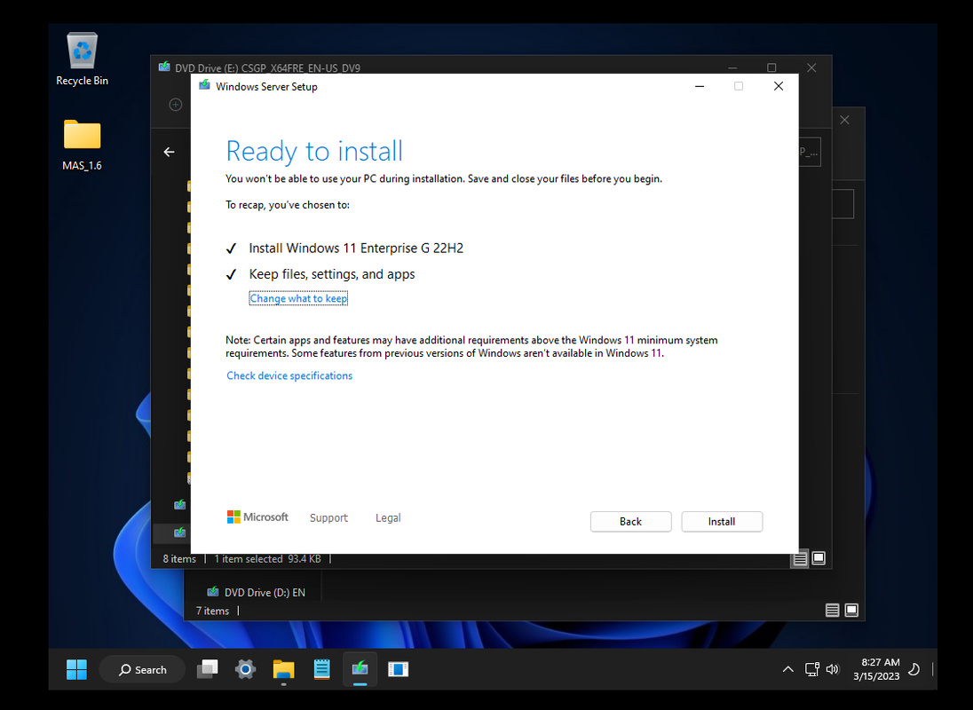Switch Explorer (E:) to large icons view
Screen dimensions: 973x710
819,558
